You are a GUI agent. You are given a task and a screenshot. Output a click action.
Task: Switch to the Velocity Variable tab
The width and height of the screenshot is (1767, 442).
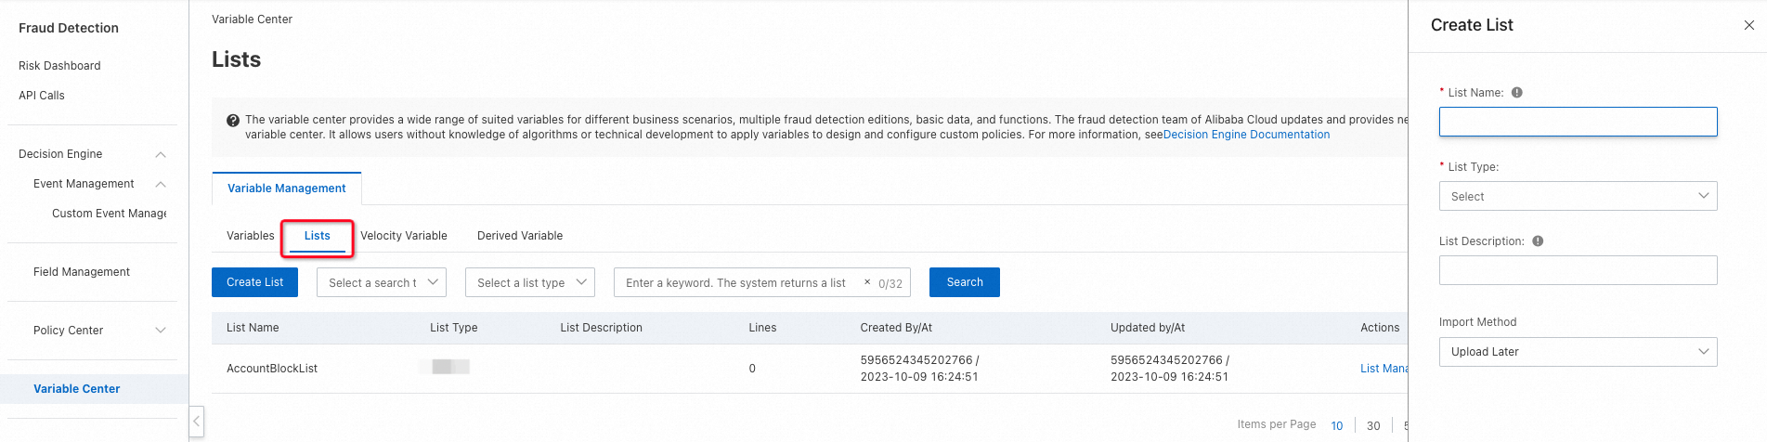click(x=404, y=236)
